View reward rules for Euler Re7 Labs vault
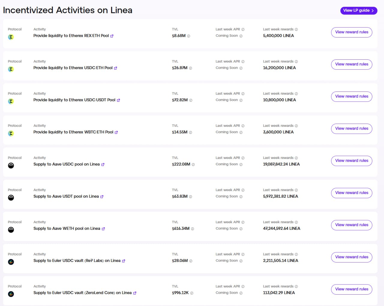Screen dimensions: 384x306 pos(352,257)
